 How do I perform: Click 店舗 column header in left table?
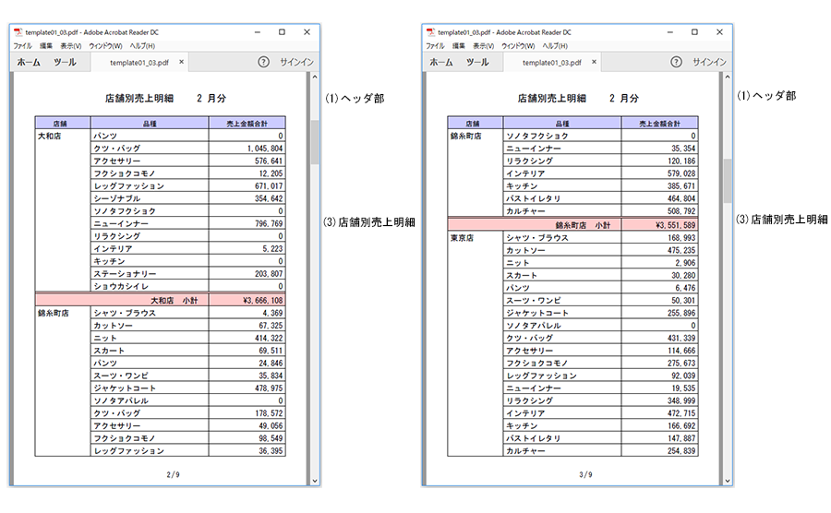pyautogui.click(x=63, y=124)
